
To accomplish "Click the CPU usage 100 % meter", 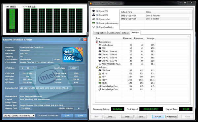I will (x=12, y=20).
